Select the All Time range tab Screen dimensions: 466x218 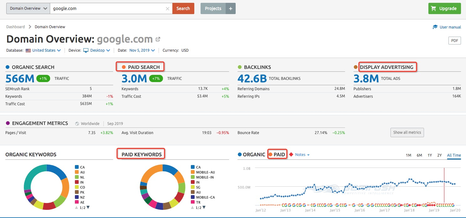click(454, 155)
